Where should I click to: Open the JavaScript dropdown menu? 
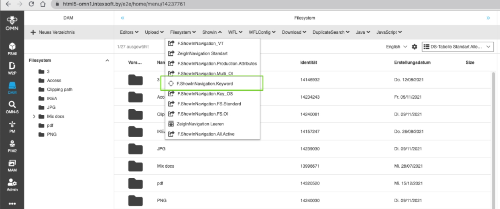[389, 32]
